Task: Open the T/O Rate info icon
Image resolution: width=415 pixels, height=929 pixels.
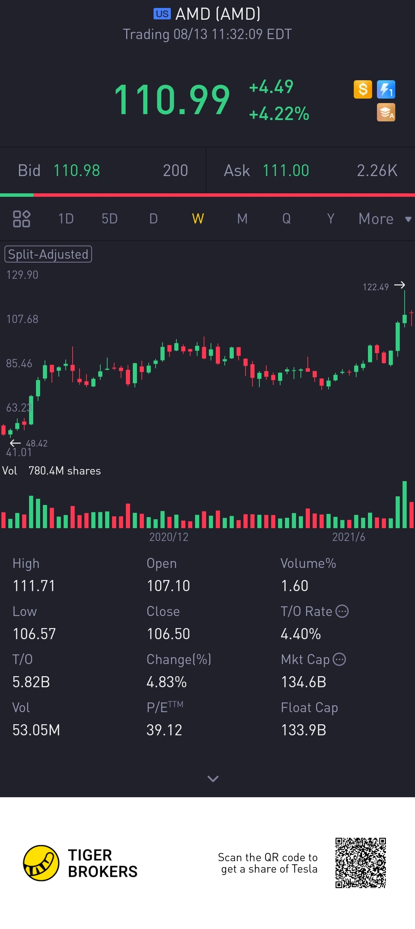Action: click(x=342, y=611)
